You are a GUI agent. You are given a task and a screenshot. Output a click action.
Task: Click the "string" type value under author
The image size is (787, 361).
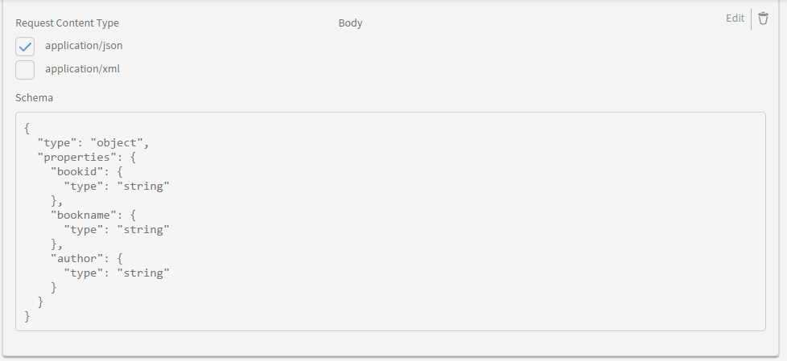click(x=143, y=273)
